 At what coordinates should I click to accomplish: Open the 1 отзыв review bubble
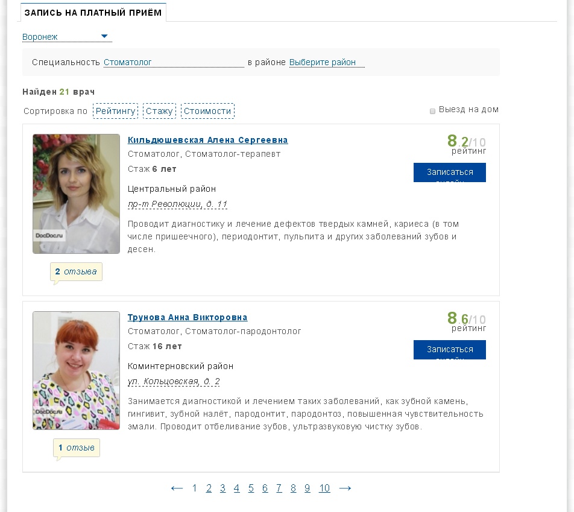[76, 448]
